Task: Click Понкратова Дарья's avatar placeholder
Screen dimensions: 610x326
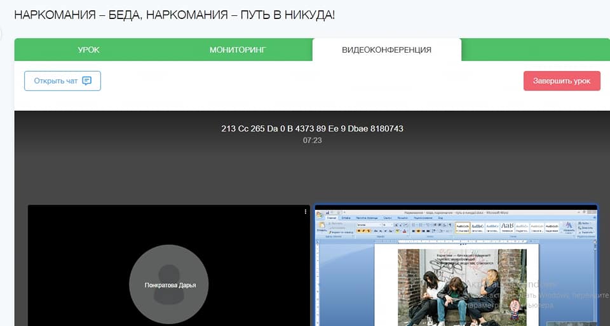Action: pos(168,285)
